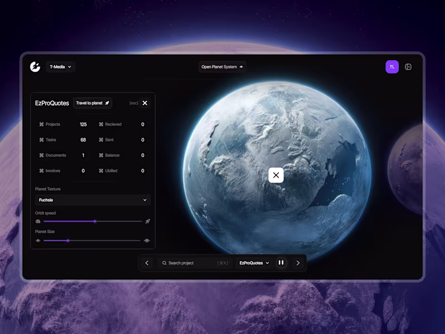Click the Invoices command icon
Viewport: 445px width, 334px height.
point(41,171)
